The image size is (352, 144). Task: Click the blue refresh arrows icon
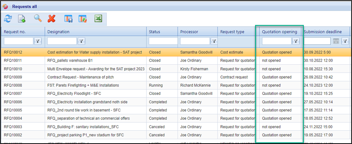coord(8,19)
